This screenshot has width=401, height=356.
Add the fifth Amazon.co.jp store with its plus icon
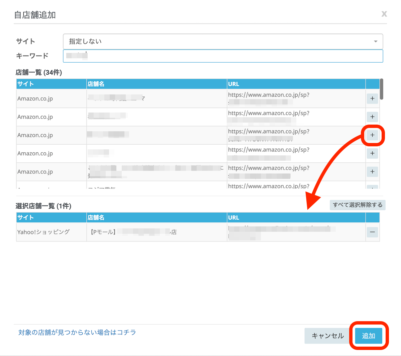(x=372, y=172)
